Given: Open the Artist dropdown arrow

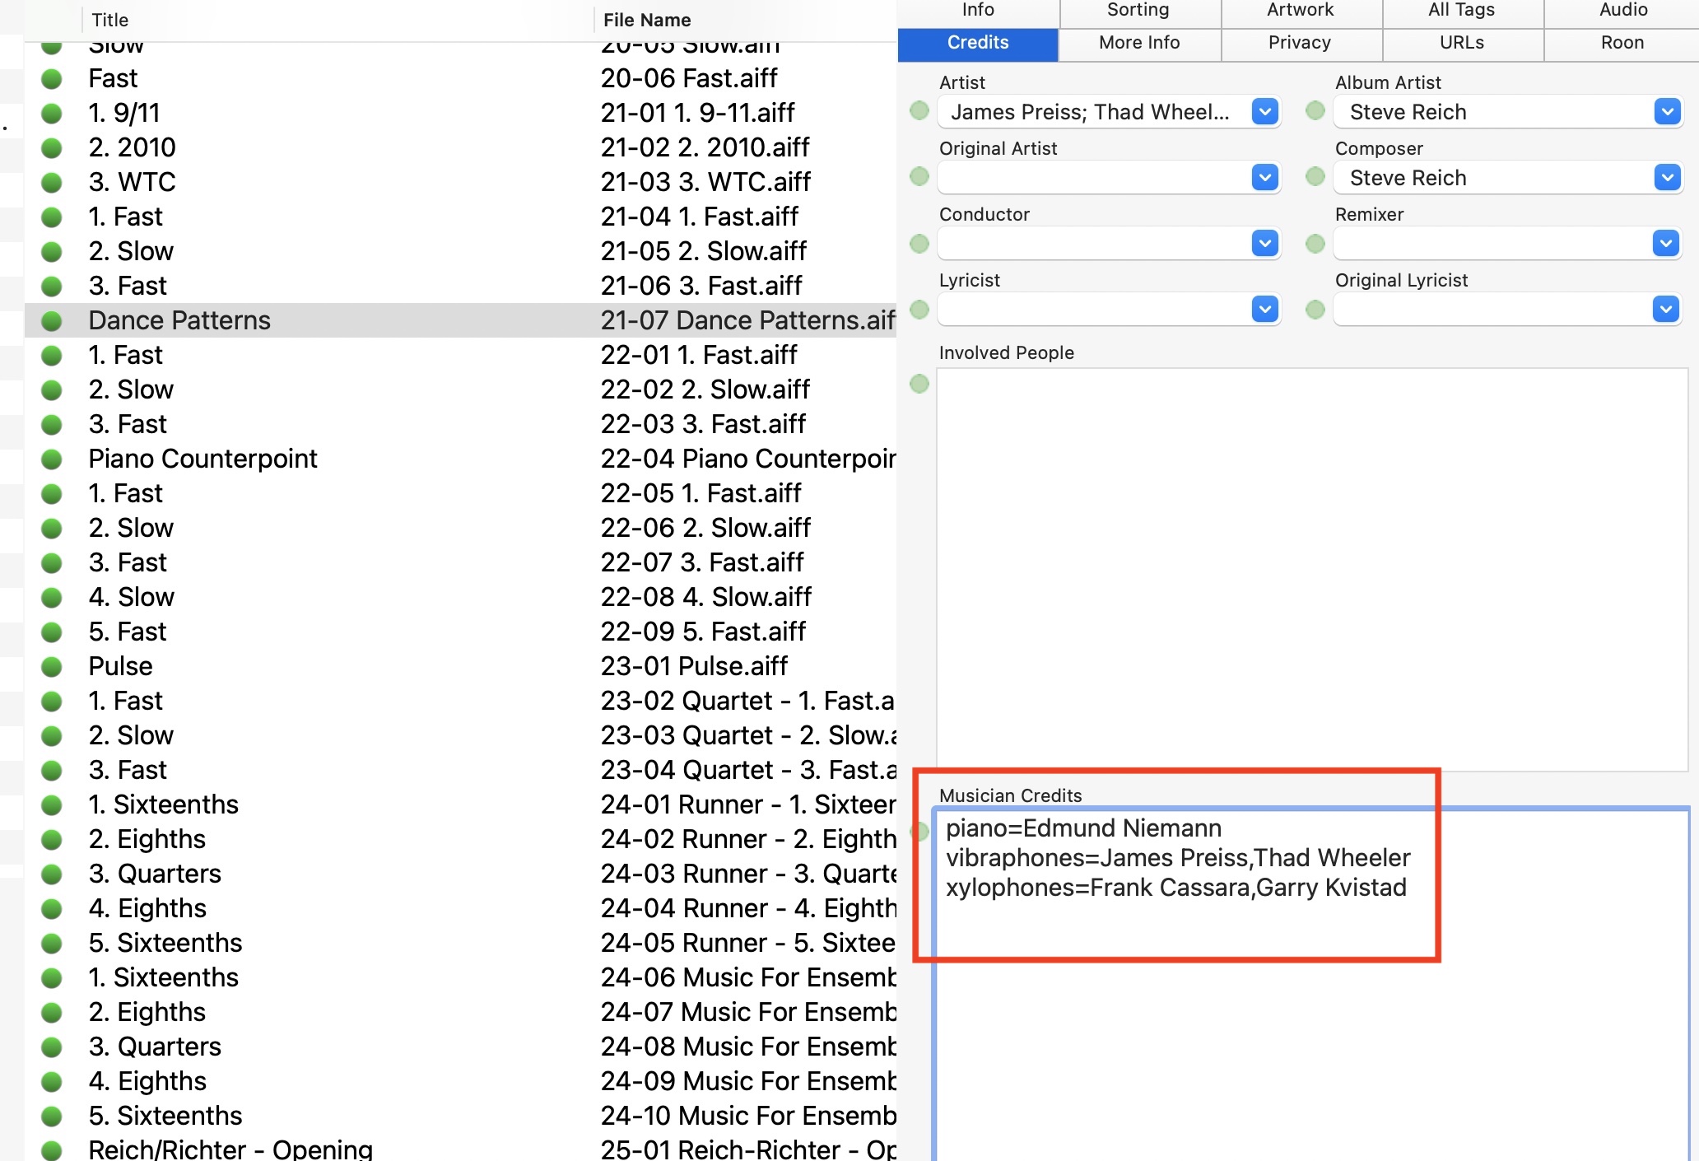Looking at the screenshot, I should click(x=1264, y=111).
